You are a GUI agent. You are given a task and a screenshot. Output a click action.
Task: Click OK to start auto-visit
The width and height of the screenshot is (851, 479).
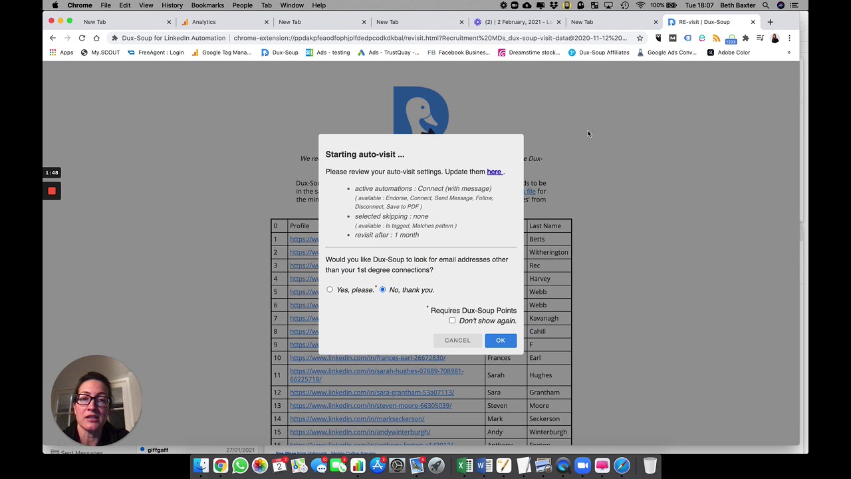point(501,340)
